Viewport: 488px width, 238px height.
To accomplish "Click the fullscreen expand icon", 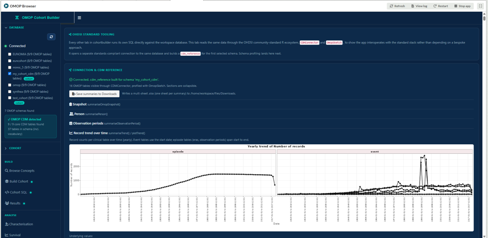I will coord(479,6).
